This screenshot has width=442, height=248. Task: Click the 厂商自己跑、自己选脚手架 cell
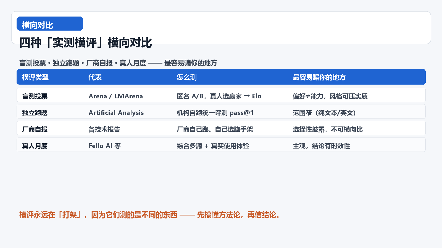coord(215,129)
